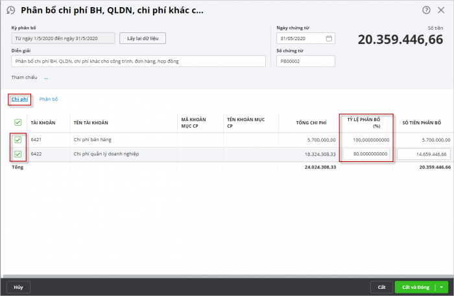Click the Cất và Đóng button
454x296 pixels.
[x=415, y=287]
